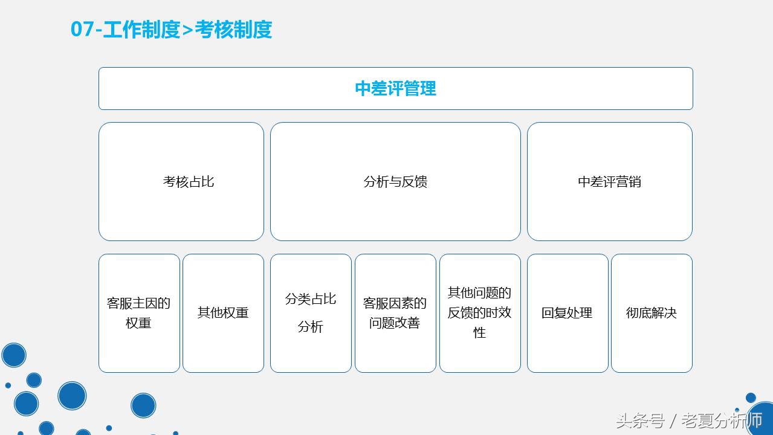773x435 pixels.
Task: Click the 考核占比 category box
Action: tap(181, 181)
